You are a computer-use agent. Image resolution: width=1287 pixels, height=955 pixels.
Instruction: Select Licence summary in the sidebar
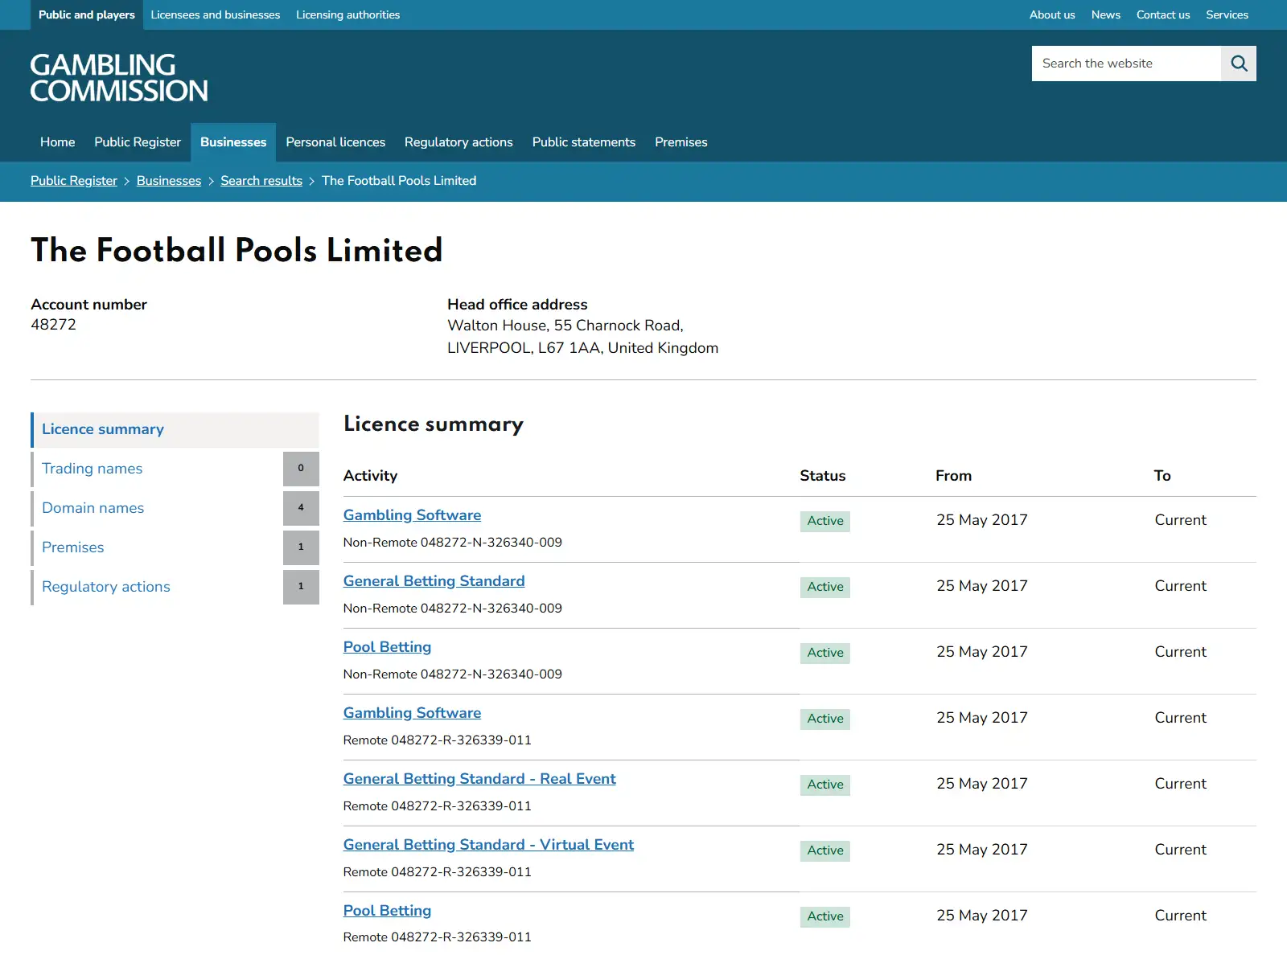pos(175,430)
